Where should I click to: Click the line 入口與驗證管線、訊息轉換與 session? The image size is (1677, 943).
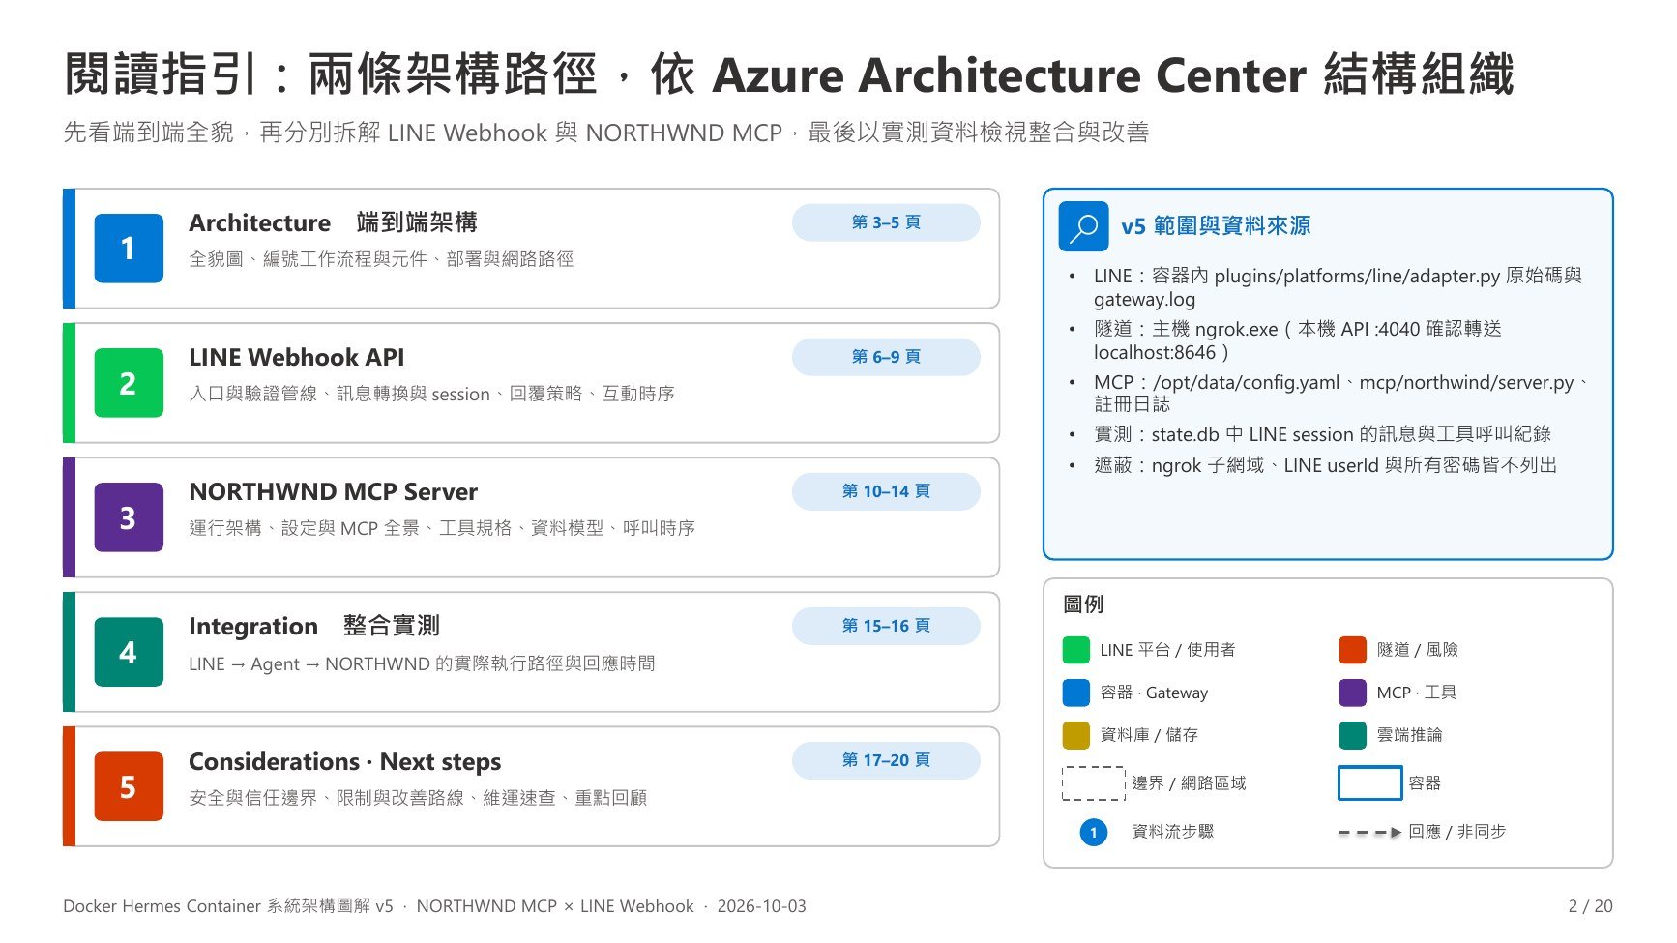coord(431,394)
